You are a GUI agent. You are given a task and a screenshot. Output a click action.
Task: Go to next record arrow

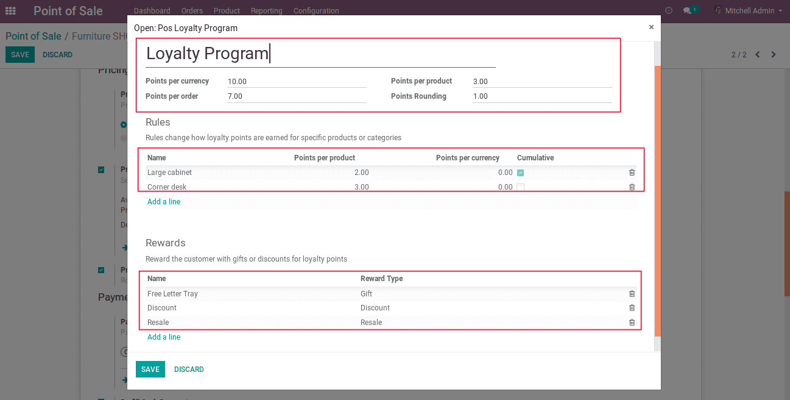tap(774, 54)
